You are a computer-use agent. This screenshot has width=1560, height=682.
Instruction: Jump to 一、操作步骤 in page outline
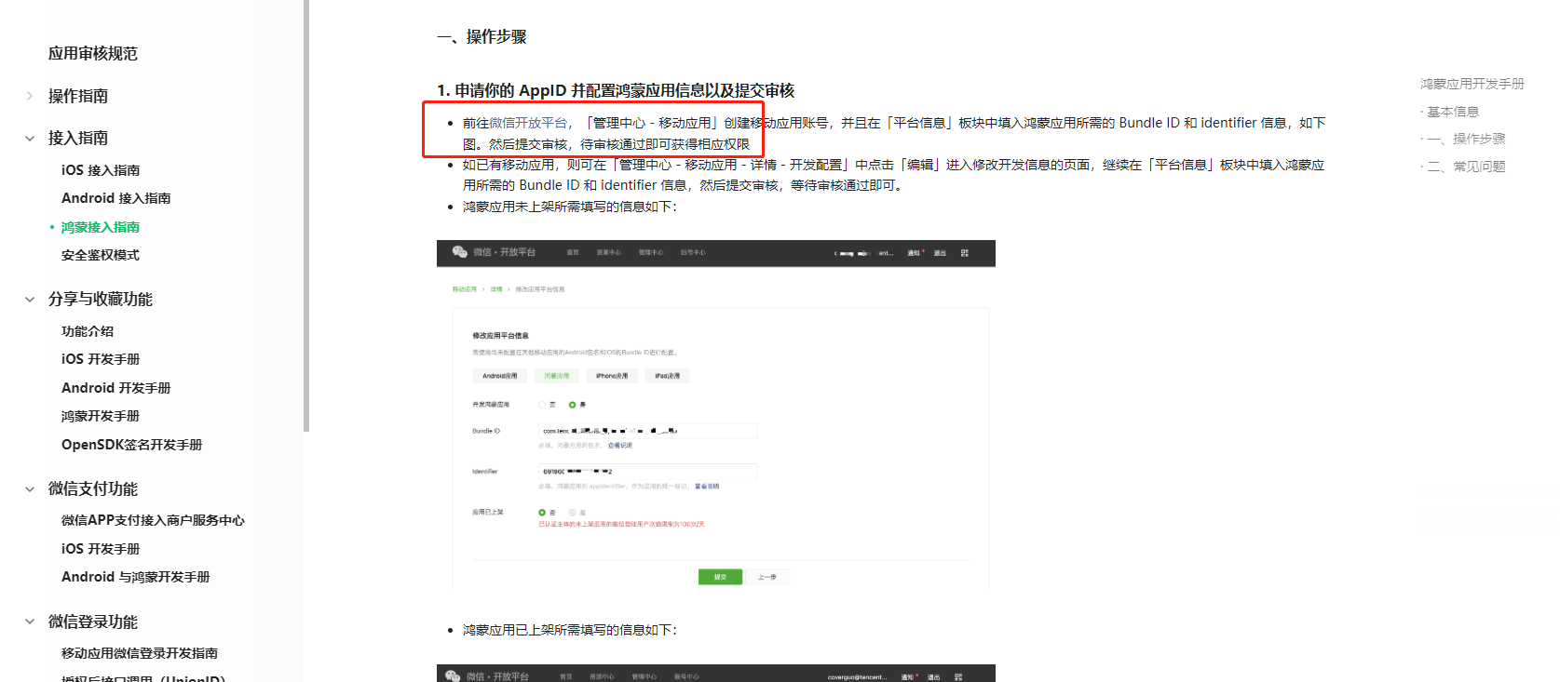click(x=1466, y=139)
